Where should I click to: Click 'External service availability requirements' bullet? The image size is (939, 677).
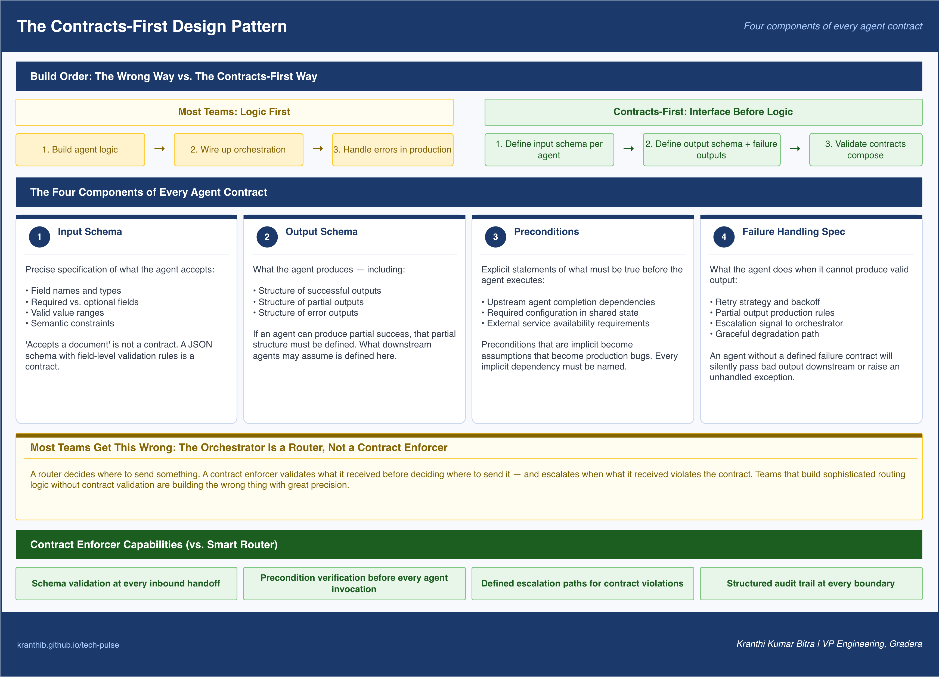point(565,323)
